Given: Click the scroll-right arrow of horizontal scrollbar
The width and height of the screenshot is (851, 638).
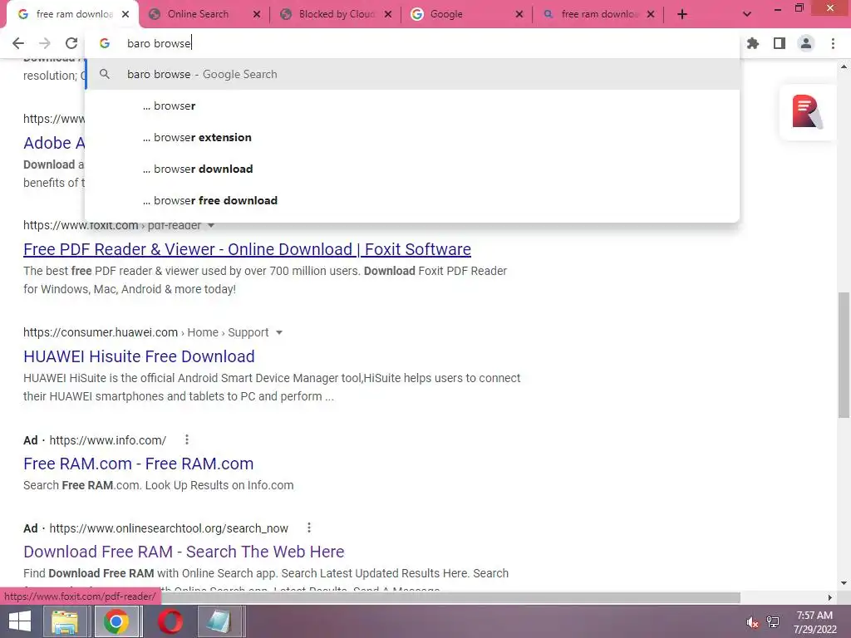Looking at the screenshot, I should [x=830, y=597].
